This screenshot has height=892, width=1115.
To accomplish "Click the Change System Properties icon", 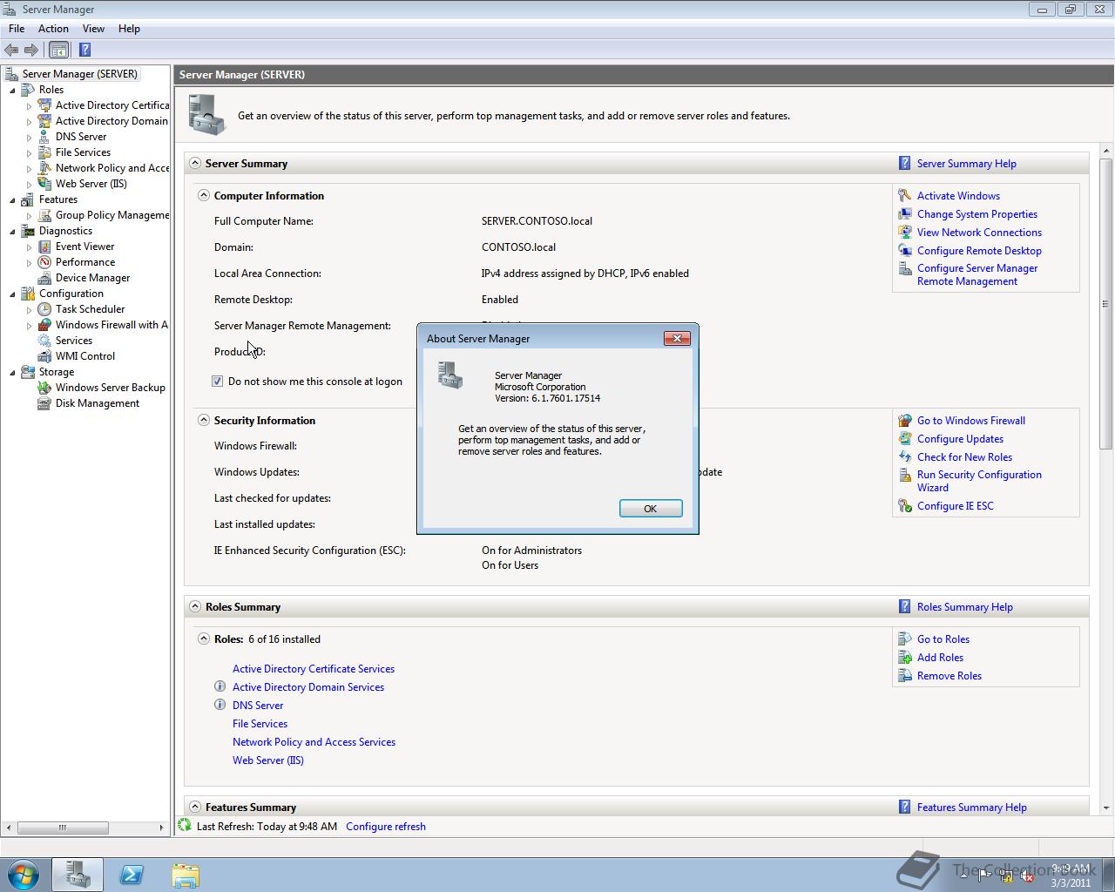I will (905, 214).
